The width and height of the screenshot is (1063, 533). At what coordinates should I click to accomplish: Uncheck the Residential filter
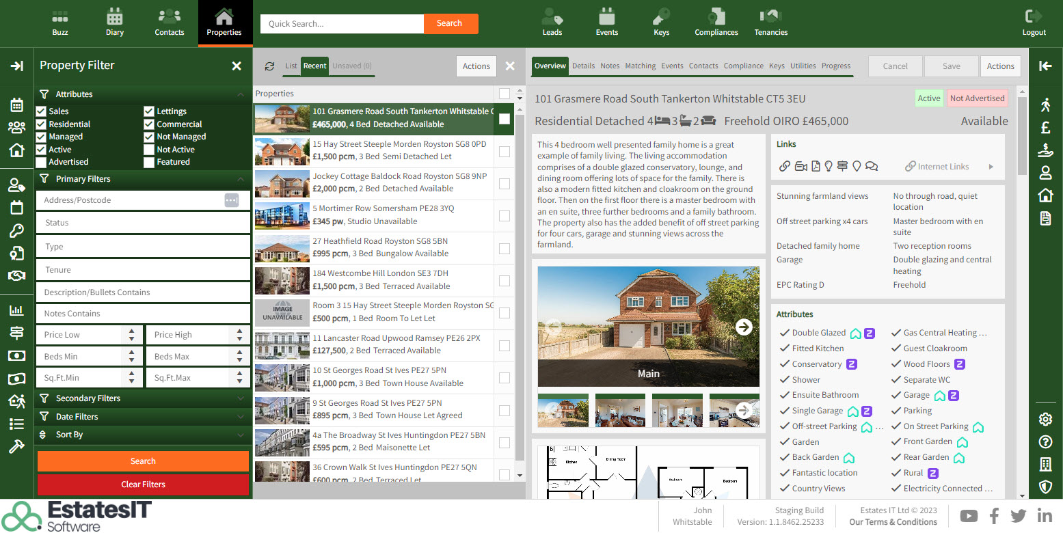tap(41, 124)
